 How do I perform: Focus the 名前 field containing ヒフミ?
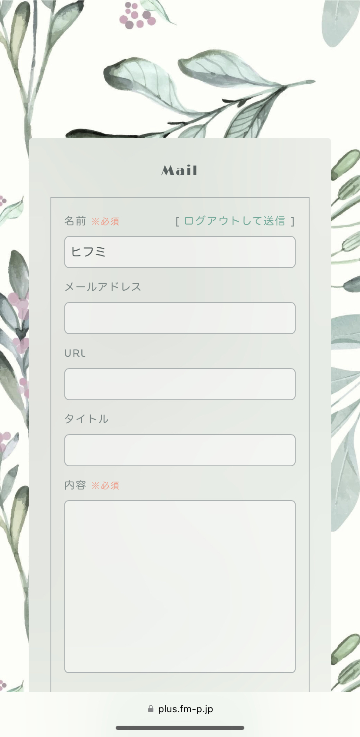180,252
